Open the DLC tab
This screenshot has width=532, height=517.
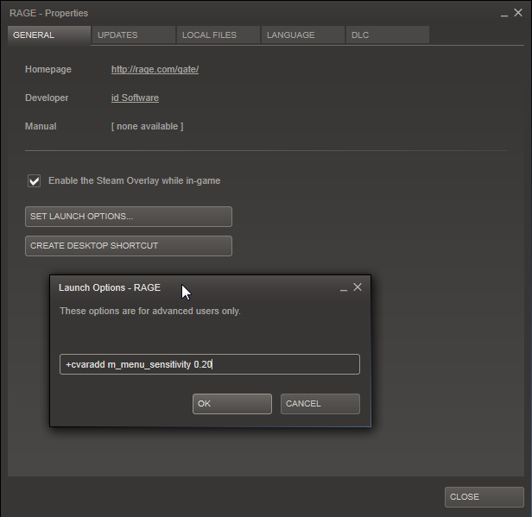tap(388, 35)
